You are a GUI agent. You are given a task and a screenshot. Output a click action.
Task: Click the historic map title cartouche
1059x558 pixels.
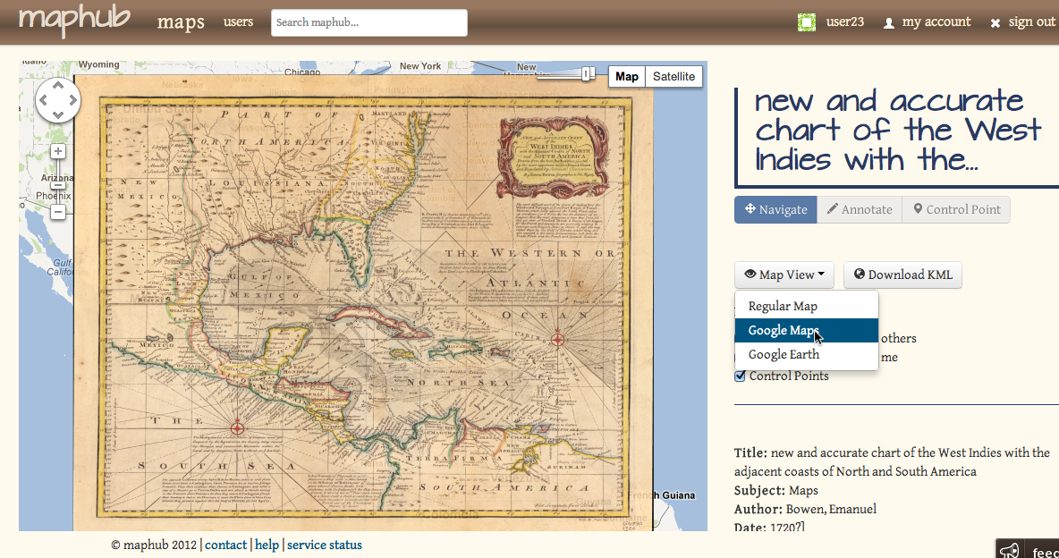click(x=553, y=157)
